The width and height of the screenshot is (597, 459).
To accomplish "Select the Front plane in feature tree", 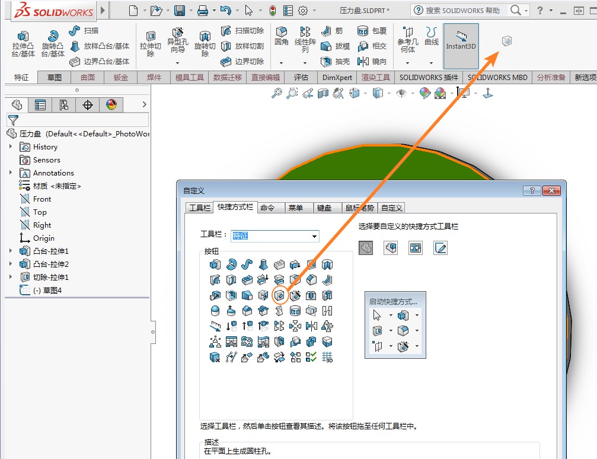I will tap(36, 199).
